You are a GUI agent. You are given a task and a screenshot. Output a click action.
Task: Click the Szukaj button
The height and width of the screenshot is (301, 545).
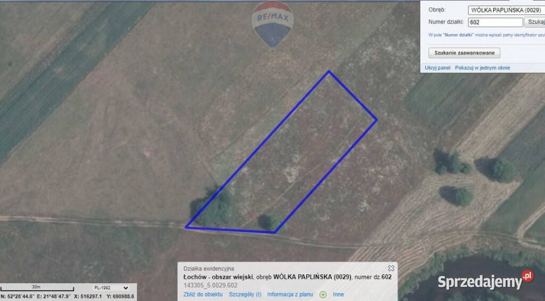click(x=535, y=22)
